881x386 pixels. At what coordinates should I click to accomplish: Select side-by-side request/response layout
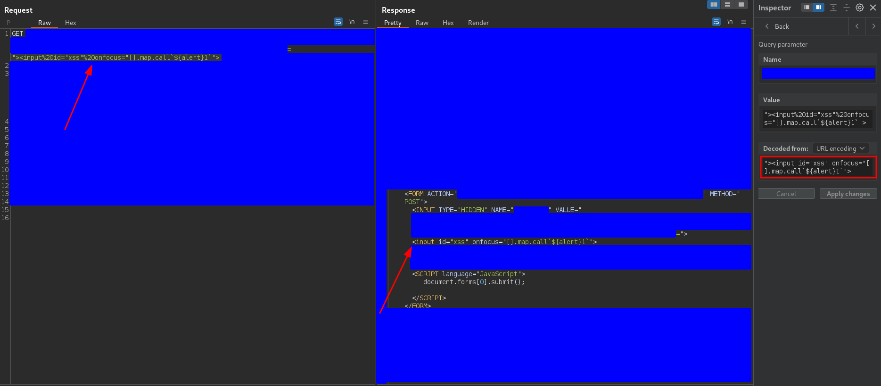click(714, 4)
